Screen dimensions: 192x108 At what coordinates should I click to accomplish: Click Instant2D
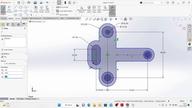tap(105, 8)
